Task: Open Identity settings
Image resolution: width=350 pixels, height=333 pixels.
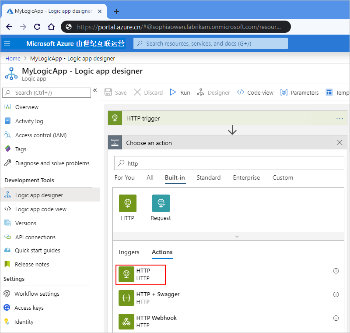Action: click(x=24, y=322)
